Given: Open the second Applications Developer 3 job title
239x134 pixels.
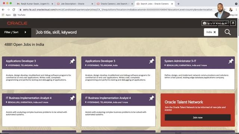Looking at the screenshot, I should coord(100,61).
